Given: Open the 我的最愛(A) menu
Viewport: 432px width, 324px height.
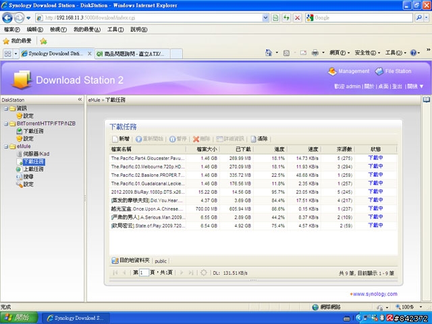Looking at the screenshot, I should click(87, 29).
